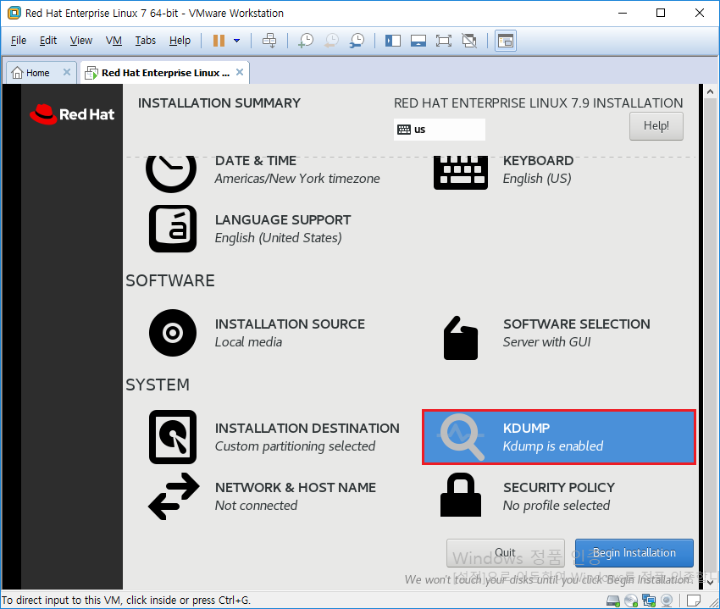Click the network adapter status icon

click(649, 601)
